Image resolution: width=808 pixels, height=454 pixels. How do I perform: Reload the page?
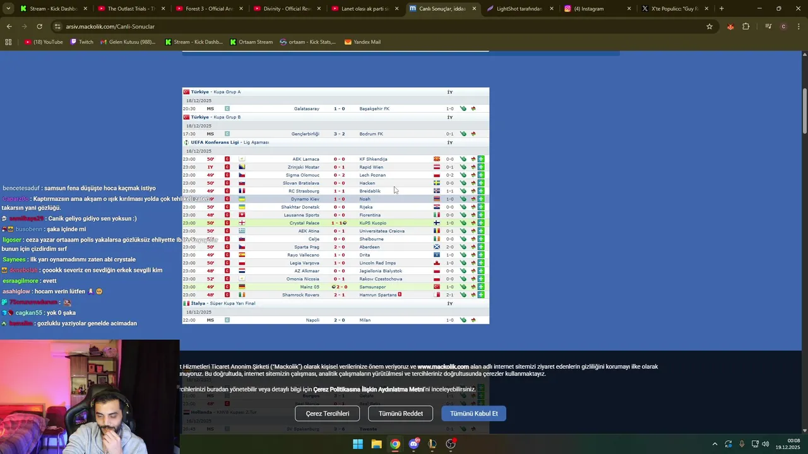(x=39, y=26)
